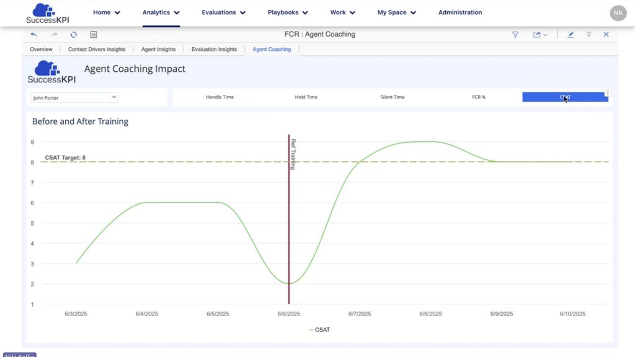Image resolution: width=635 pixels, height=357 pixels.
Task: Click the redo arrow icon
Action: click(54, 35)
